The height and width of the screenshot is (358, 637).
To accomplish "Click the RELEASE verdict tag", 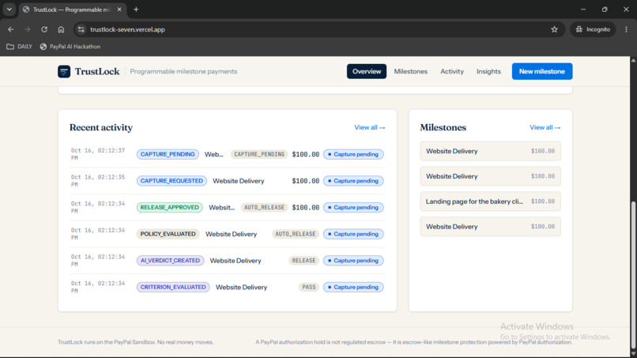I will pos(303,261).
